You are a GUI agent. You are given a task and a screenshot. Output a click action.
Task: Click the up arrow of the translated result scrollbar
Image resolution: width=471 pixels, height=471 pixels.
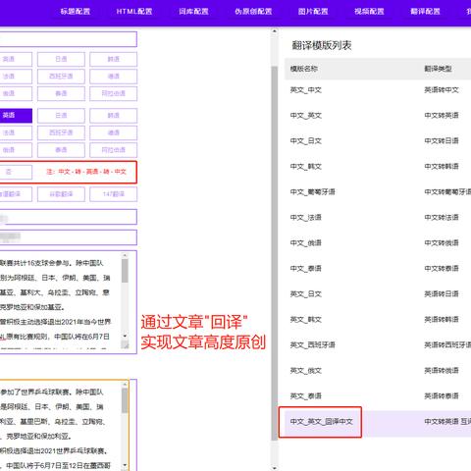coord(125,384)
